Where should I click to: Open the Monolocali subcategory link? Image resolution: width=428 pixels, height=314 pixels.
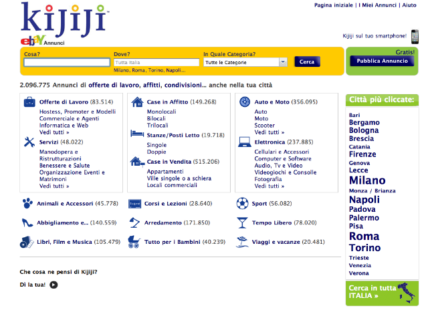click(161, 112)
